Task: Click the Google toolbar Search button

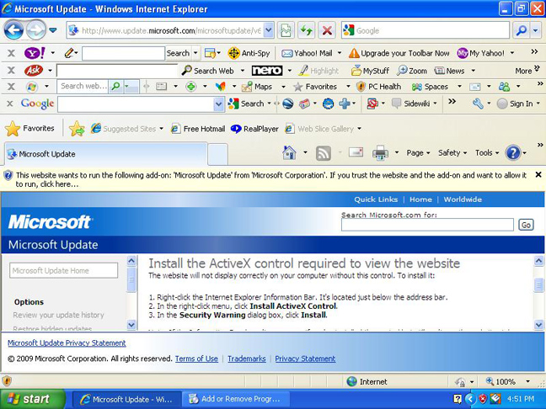Action: tap(246, 104)
